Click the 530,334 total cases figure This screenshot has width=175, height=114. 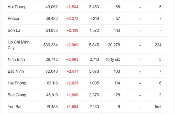[50, 45]
